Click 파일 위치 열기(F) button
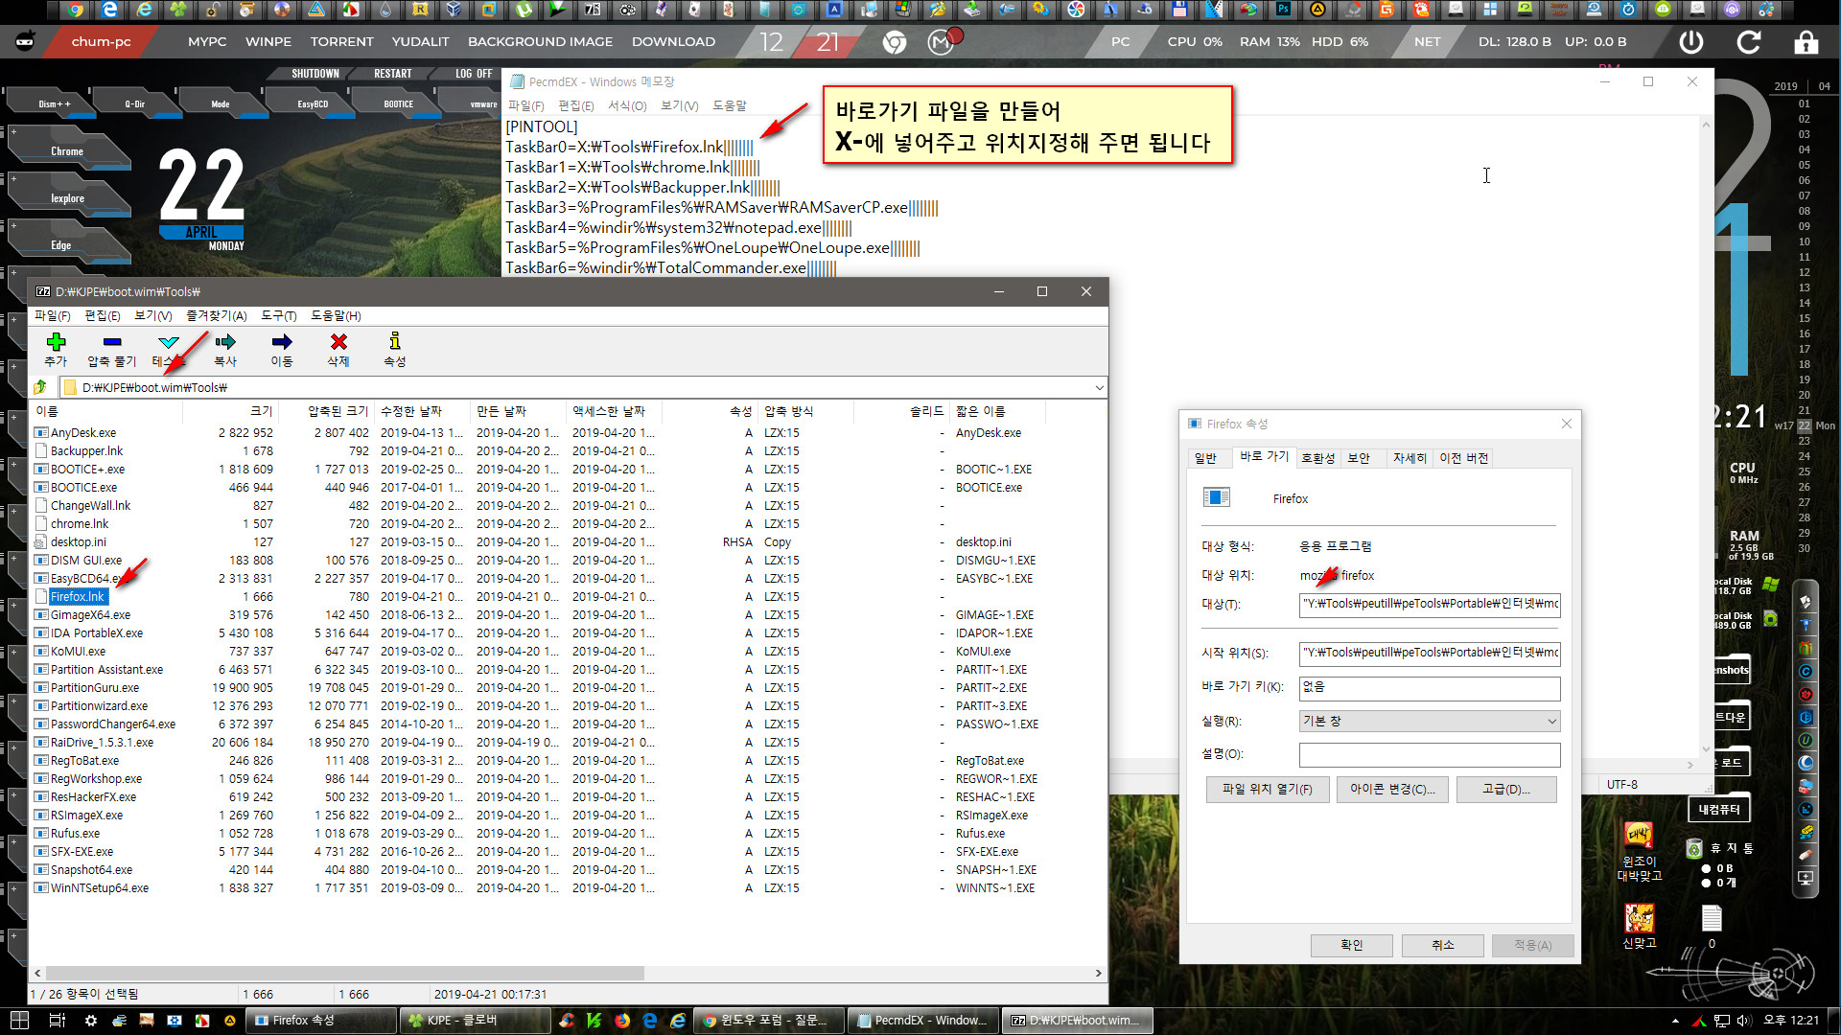 [1268, 789]
